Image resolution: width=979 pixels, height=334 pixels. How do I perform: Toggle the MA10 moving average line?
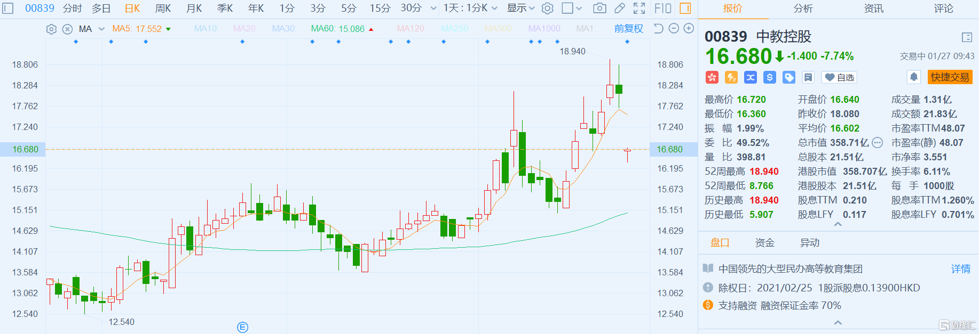206,29
